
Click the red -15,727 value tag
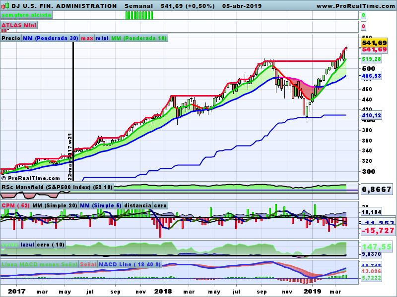(x=378, y=230)
